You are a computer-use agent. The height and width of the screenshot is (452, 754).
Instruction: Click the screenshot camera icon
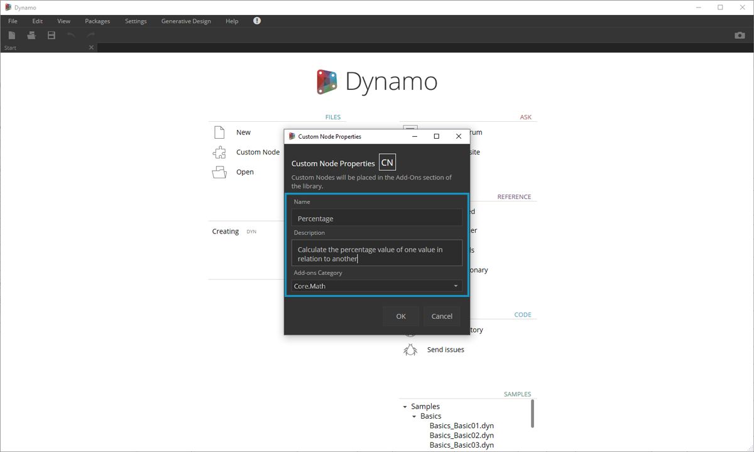740,35
